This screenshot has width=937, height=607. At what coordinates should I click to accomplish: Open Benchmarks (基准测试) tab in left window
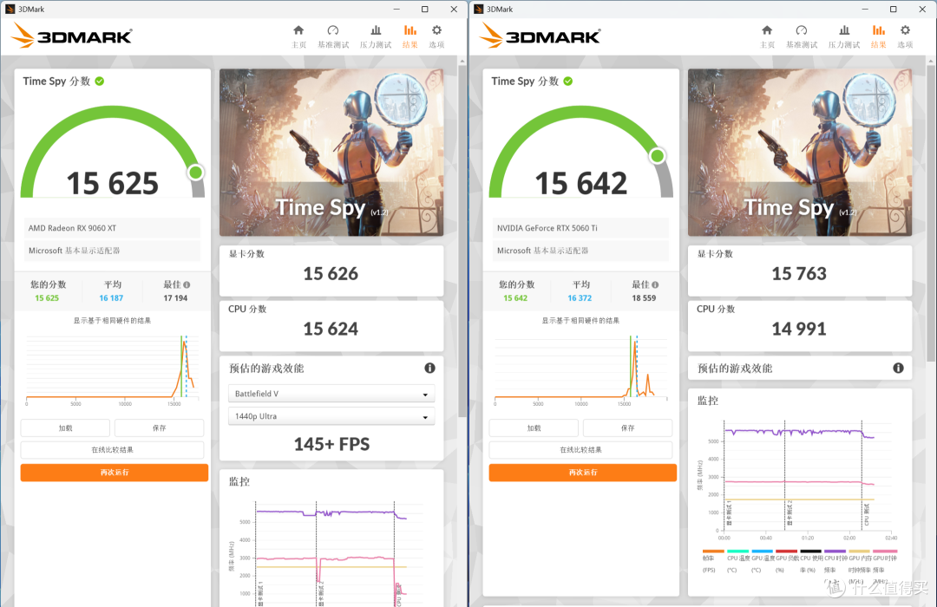[x=333, y=36]
